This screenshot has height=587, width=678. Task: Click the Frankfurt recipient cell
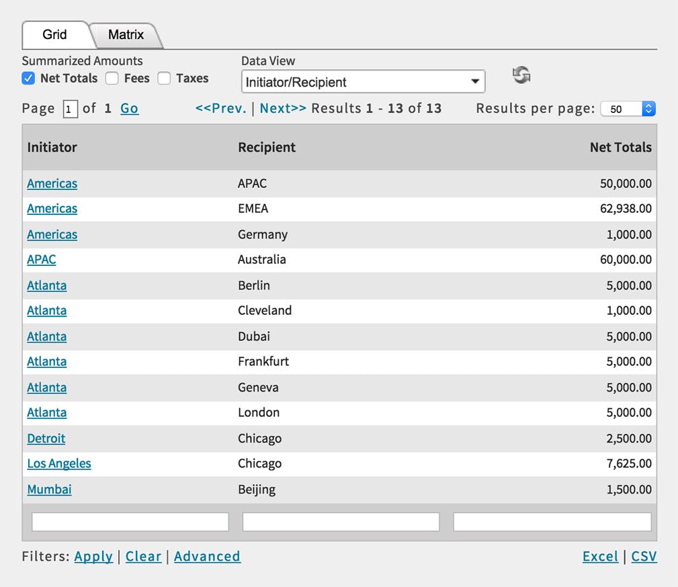coord(263,362)
